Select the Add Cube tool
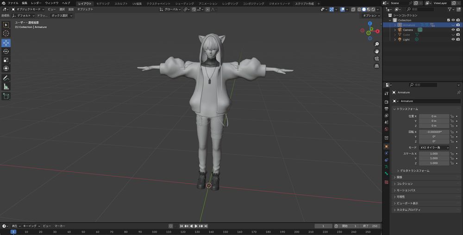 click(6, 96)
